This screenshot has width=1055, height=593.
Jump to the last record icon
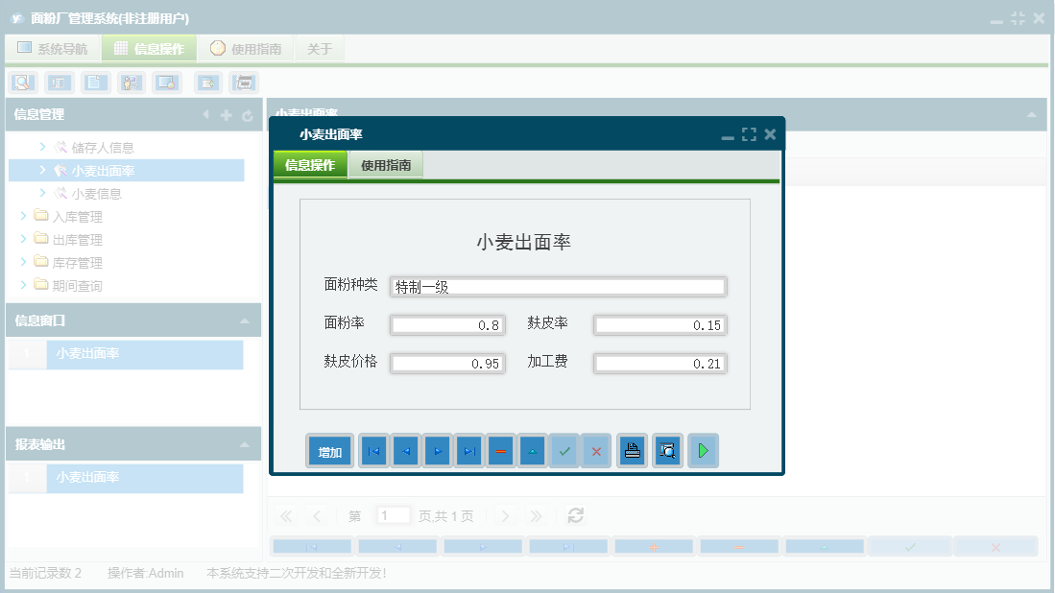[468, 450]
